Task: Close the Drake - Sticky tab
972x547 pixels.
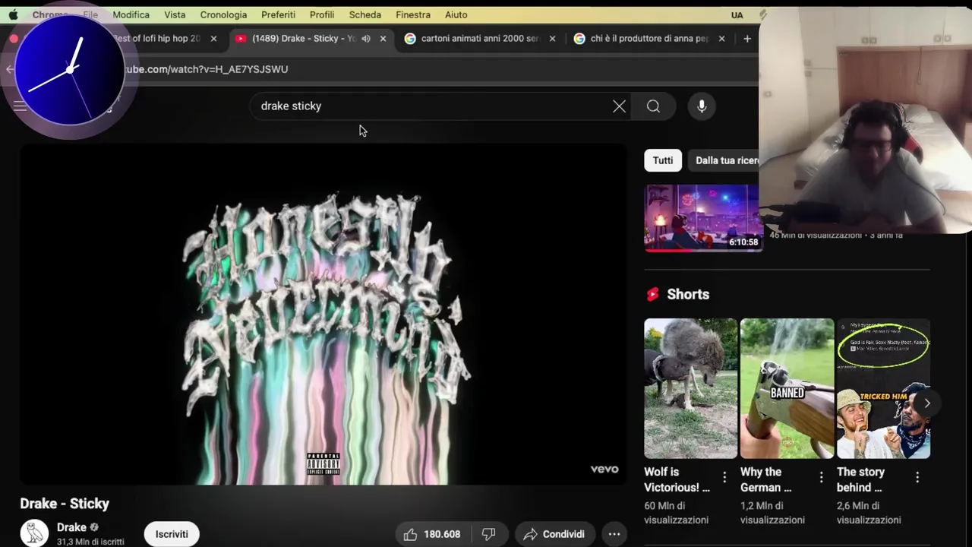Action: click(383, 38)
